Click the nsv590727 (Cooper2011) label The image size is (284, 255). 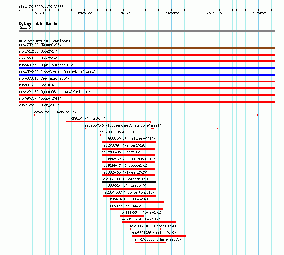coord(40,98)
